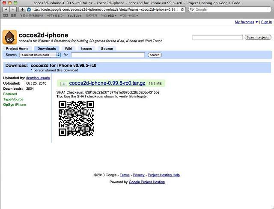Screen dimensions: 274x209
Task: Go forward with Safari's forward arrow
Action: coord(13,9)
